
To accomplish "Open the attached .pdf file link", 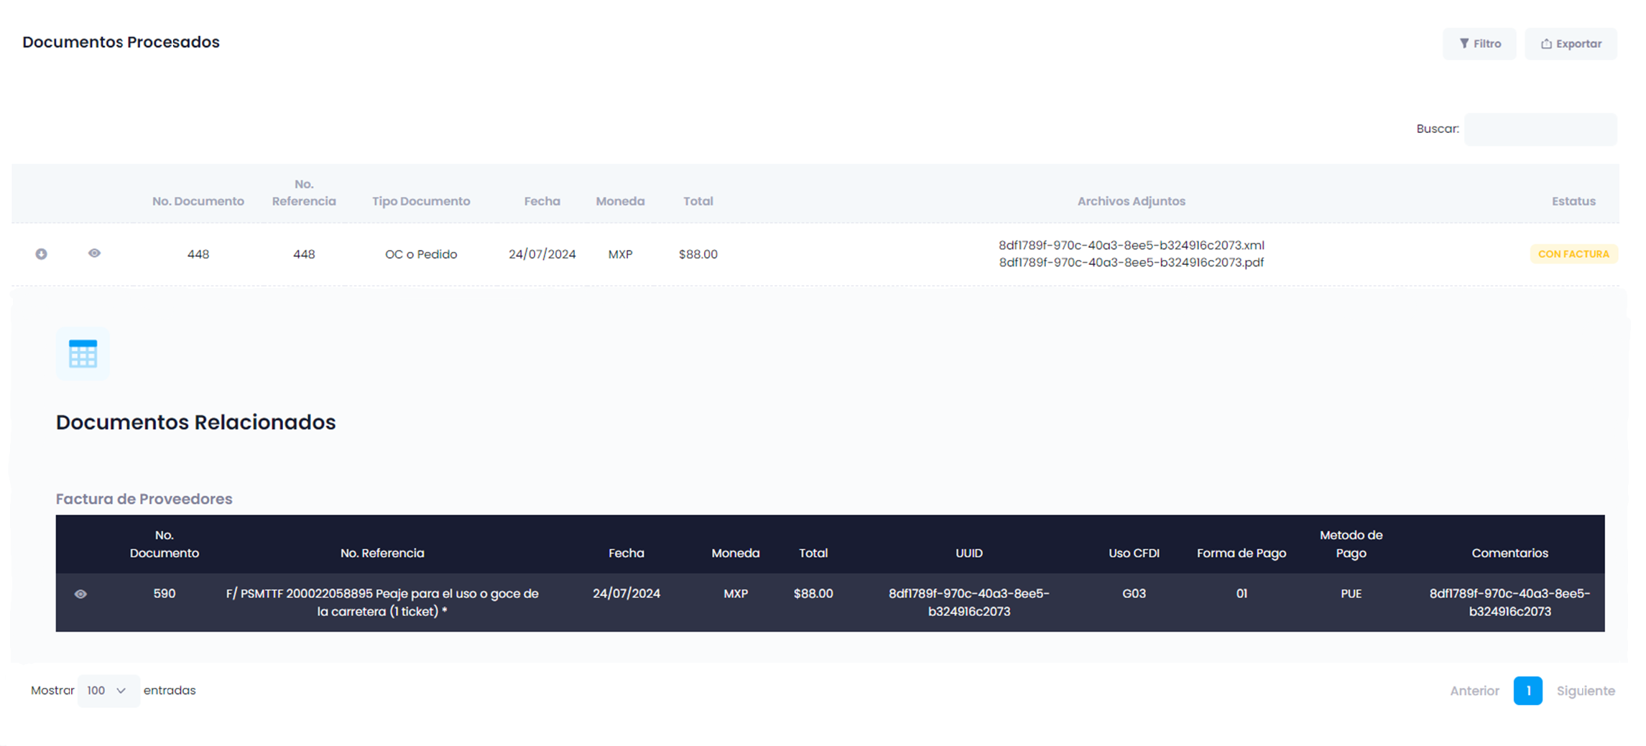I will click(x=1131, y=263).
